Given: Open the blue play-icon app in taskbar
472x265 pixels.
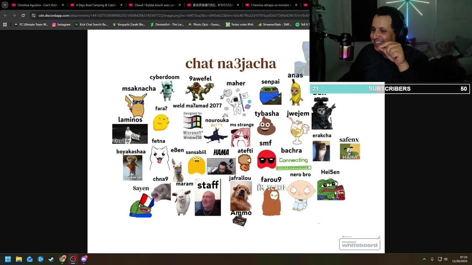Looking at the screenshot, I should [x=41, y=259].
